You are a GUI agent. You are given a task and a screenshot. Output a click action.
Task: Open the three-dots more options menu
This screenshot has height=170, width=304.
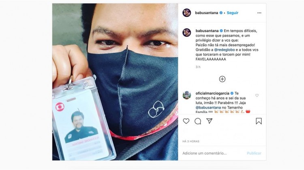[259, 13]
